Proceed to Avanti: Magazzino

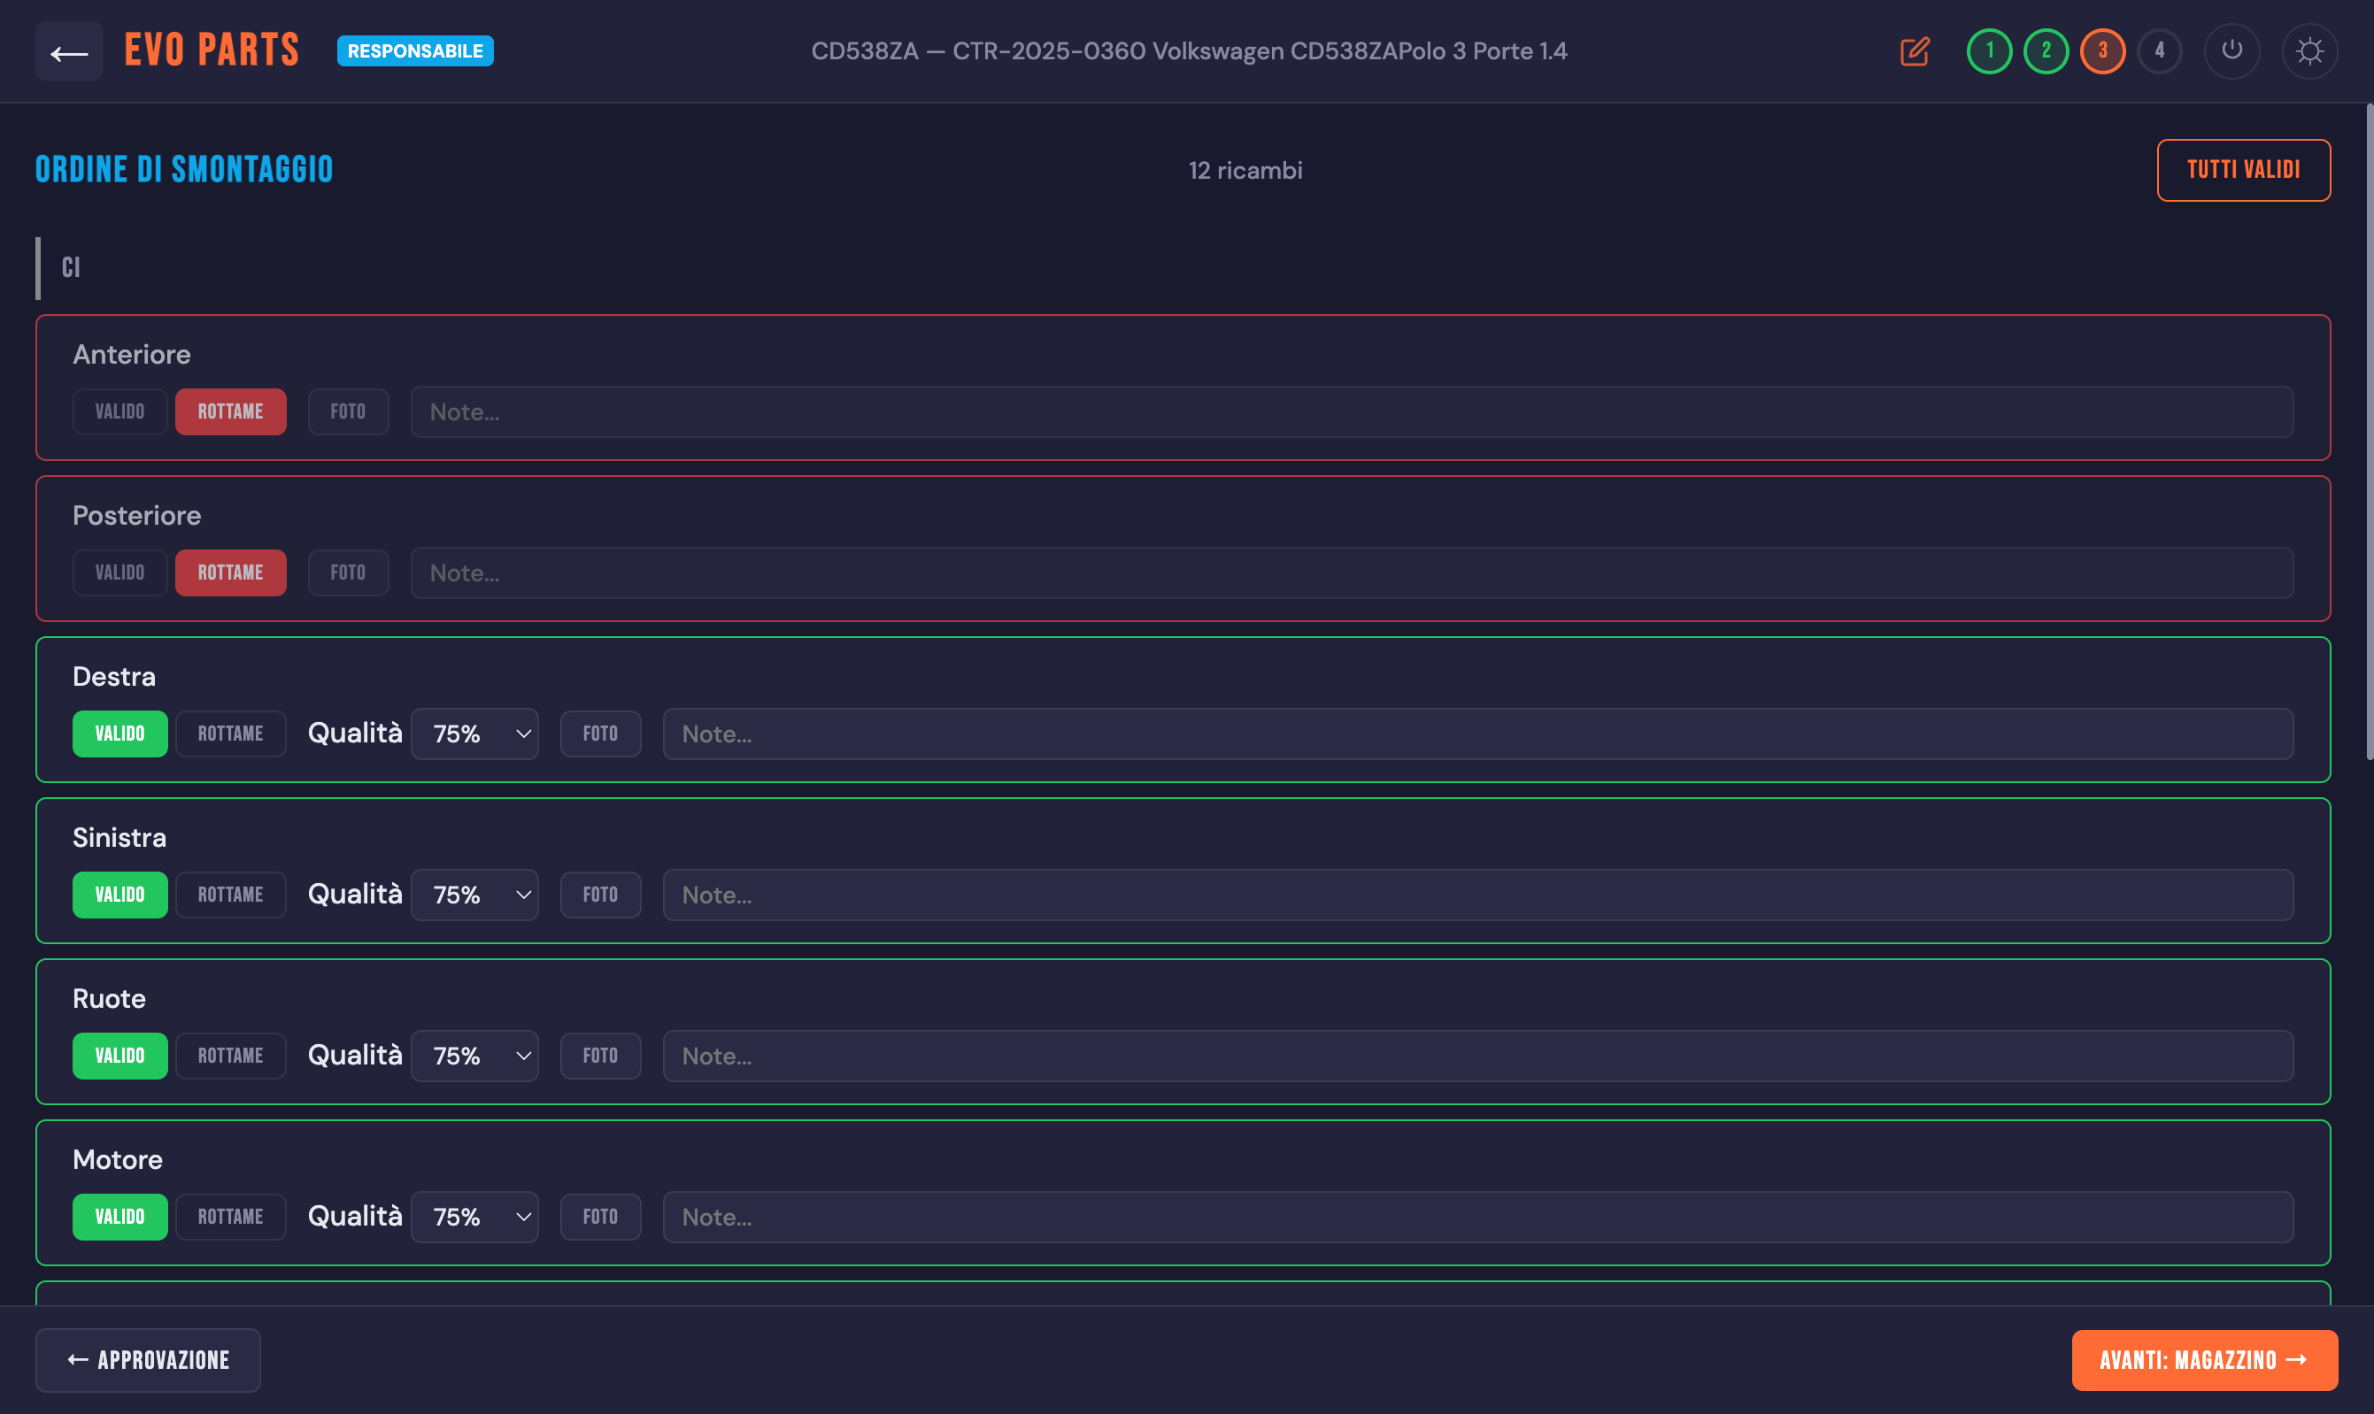2203,1360
